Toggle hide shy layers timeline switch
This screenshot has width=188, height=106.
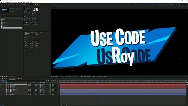(x=51, y=81)
